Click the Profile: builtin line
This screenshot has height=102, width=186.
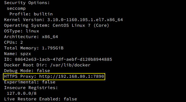31,14
